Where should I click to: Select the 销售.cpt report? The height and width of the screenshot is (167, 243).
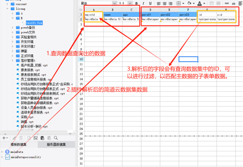tap(27, 122)
